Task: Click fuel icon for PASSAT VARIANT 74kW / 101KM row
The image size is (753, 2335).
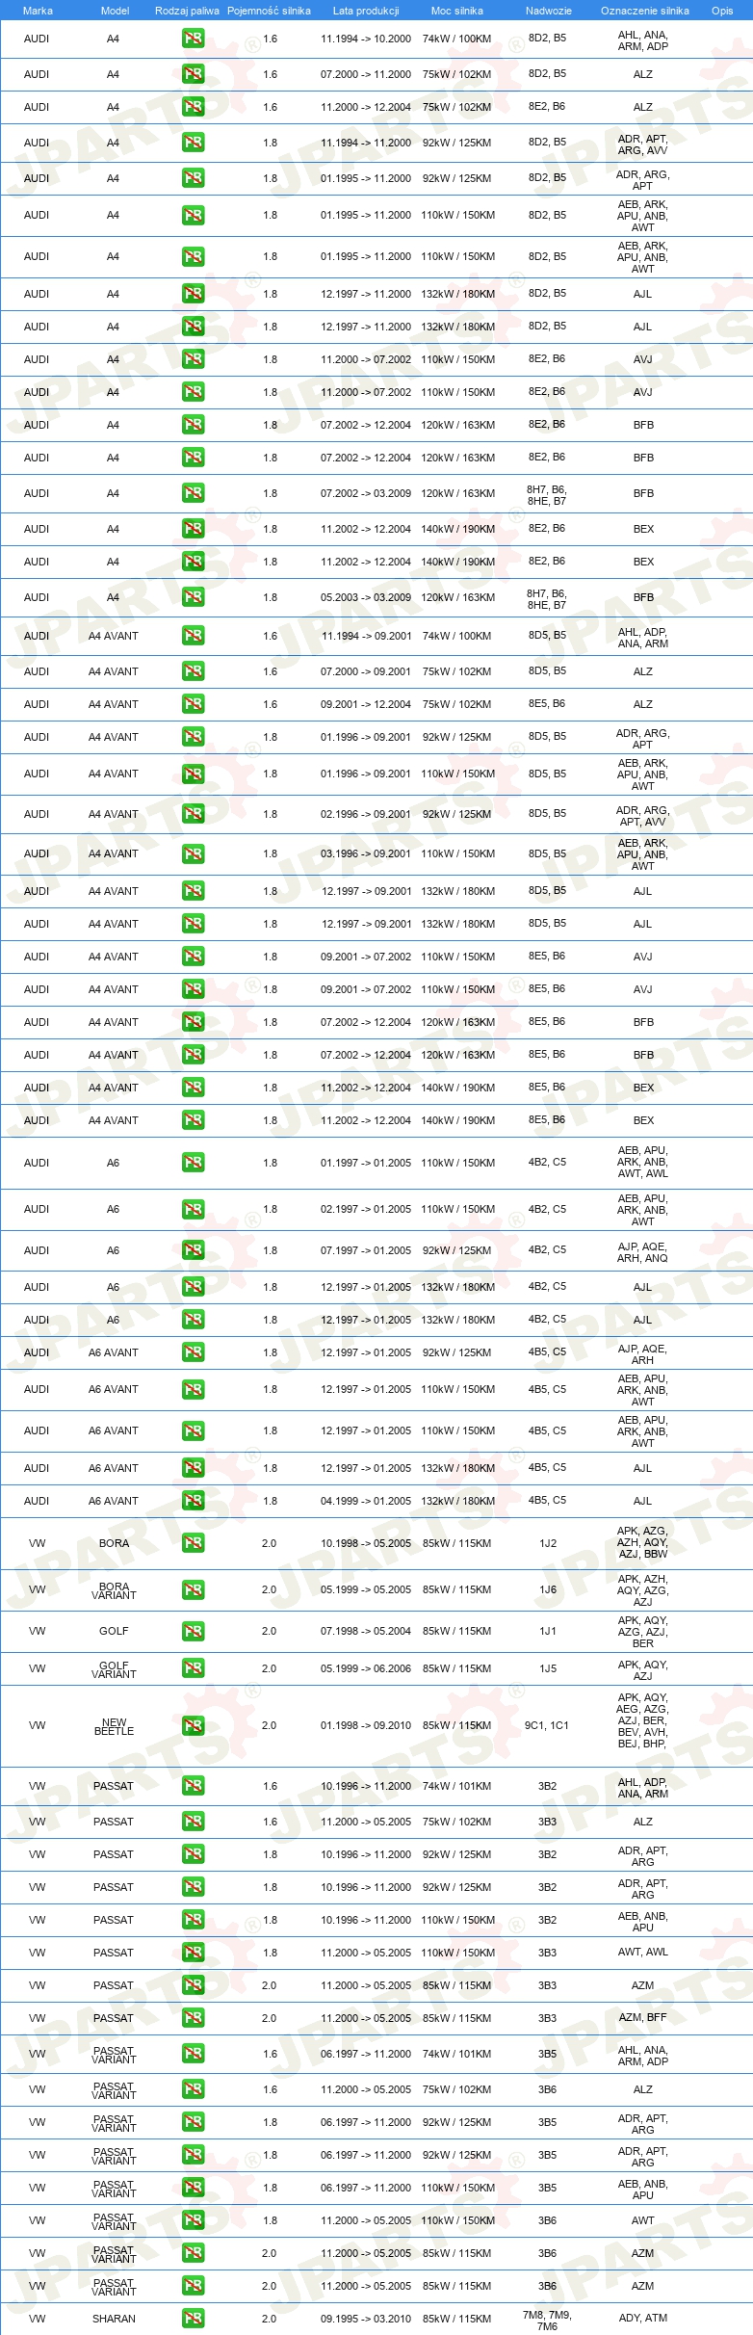Action: tap(193, 2054)
